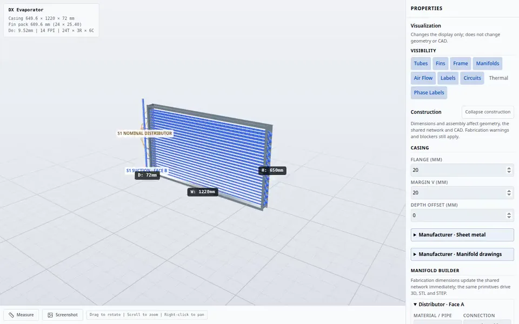Click the MANIFOLD BUILDER heading
Viewport: 519px width, 324px height.
point(435,271)
